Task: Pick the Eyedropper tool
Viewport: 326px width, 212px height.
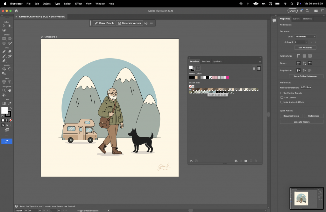Action: (x=10, y=103)
